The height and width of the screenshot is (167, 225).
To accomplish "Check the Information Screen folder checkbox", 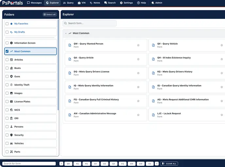I will [x=7, y=43].
